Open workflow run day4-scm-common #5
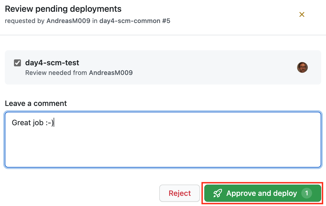Screen dimensions: 326x206 pyautogui.click(x=135, y=21)
